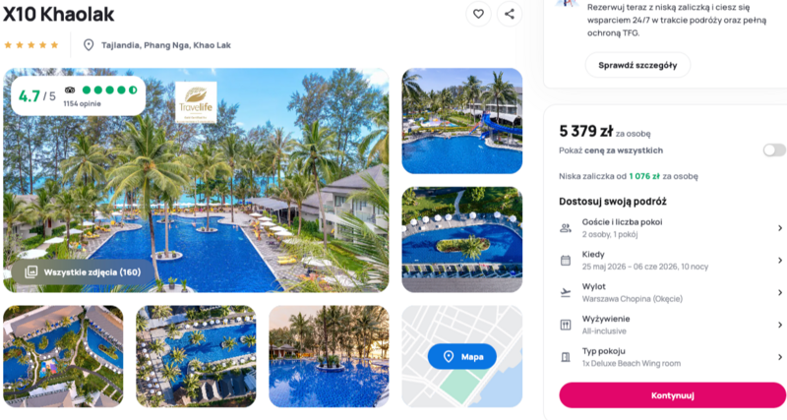
Task: Expand the Kiedy date options chevron
Action: pyautogui.click(x=780, y=261)
